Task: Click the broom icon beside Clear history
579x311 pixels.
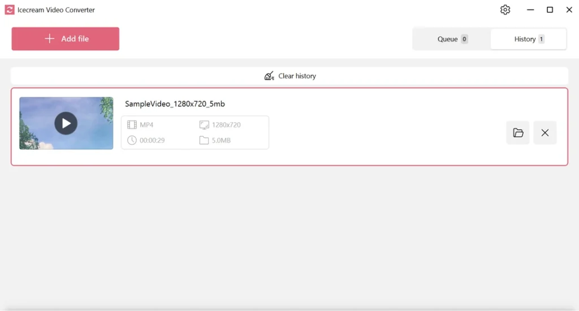Action: [269, 76]
